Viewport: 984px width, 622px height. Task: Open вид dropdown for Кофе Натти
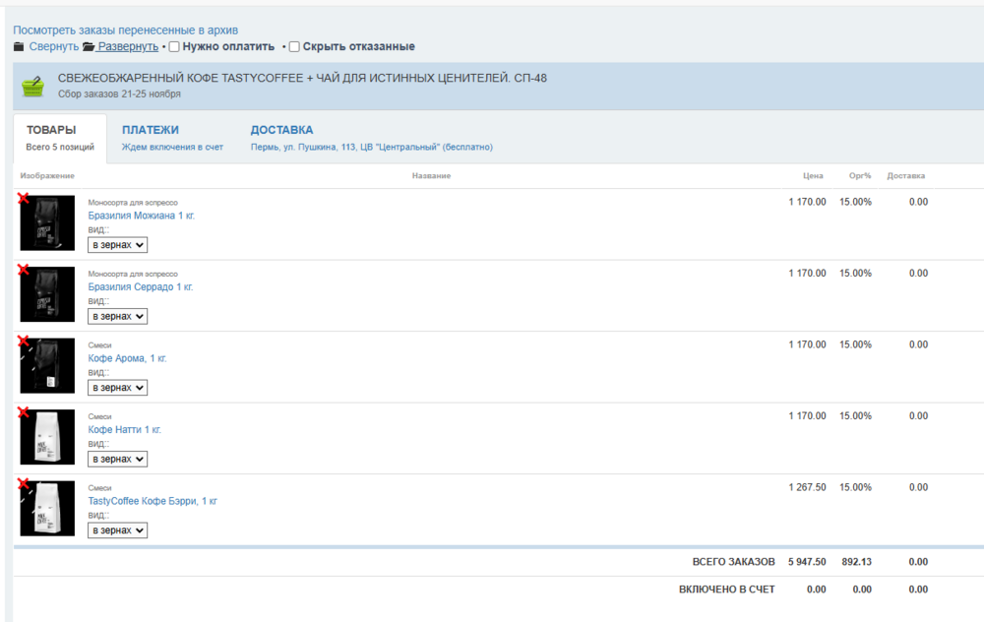point(117,459)
